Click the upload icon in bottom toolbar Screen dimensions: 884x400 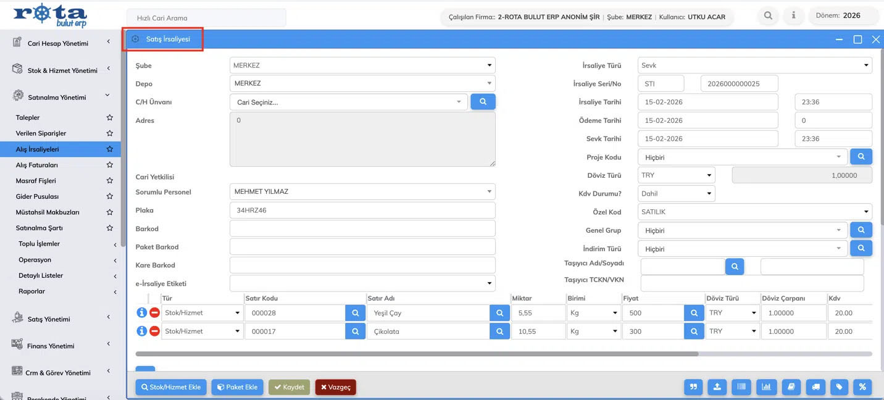[717, 387]
